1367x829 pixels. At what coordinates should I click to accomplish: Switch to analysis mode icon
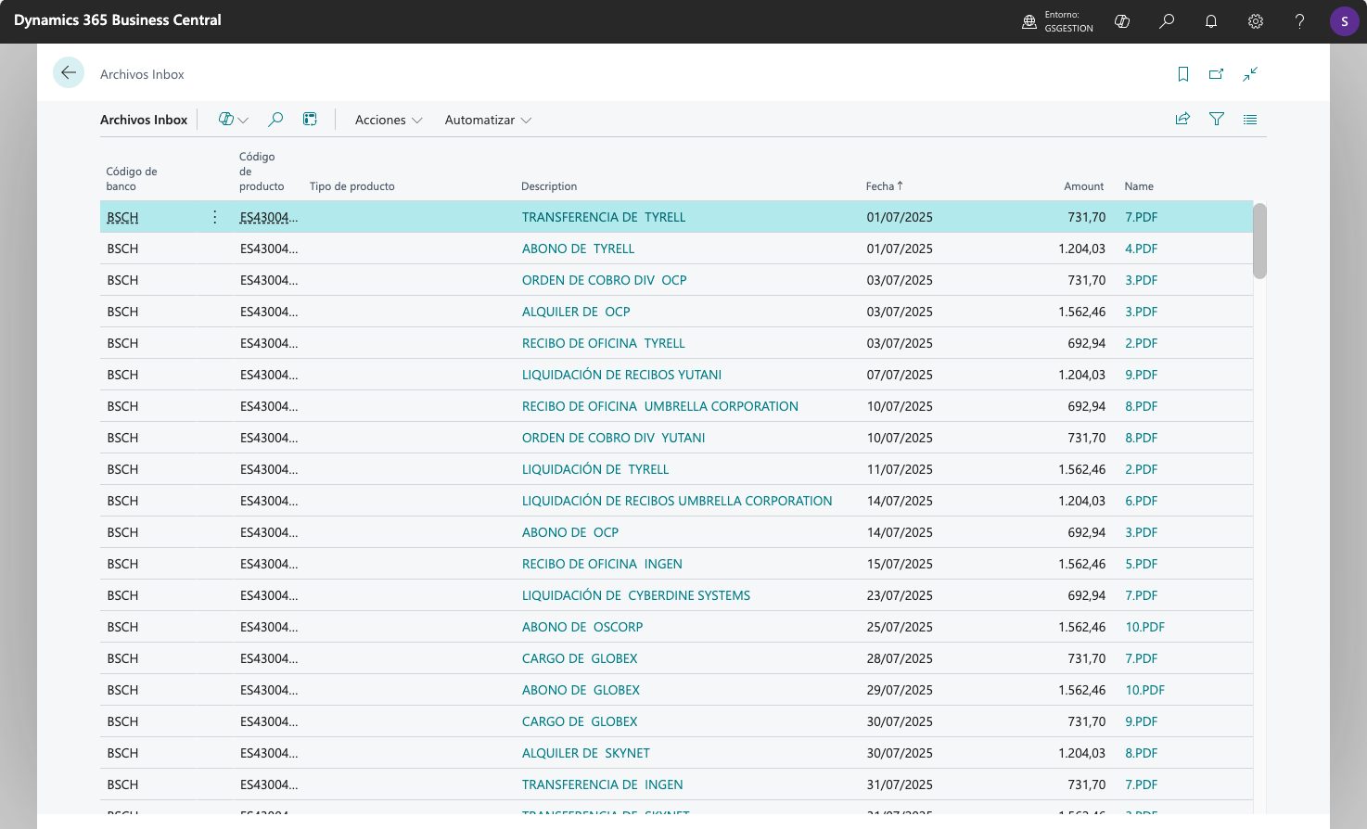310,119
